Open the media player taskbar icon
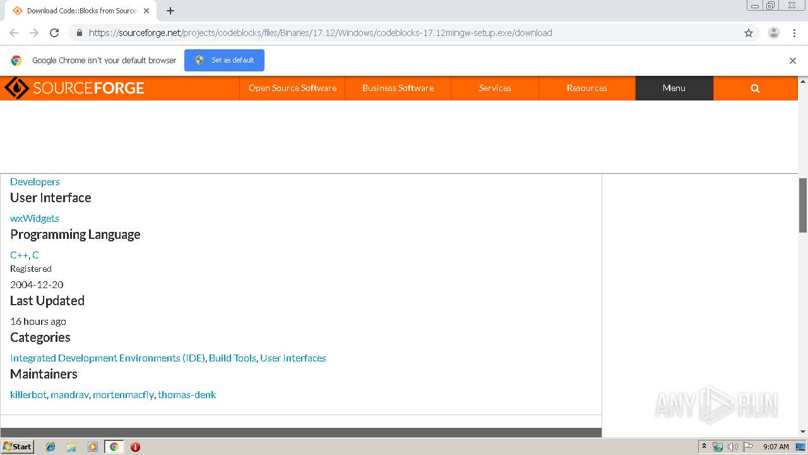The height and width of the screenshot is (455, 808). pos(92,447)
